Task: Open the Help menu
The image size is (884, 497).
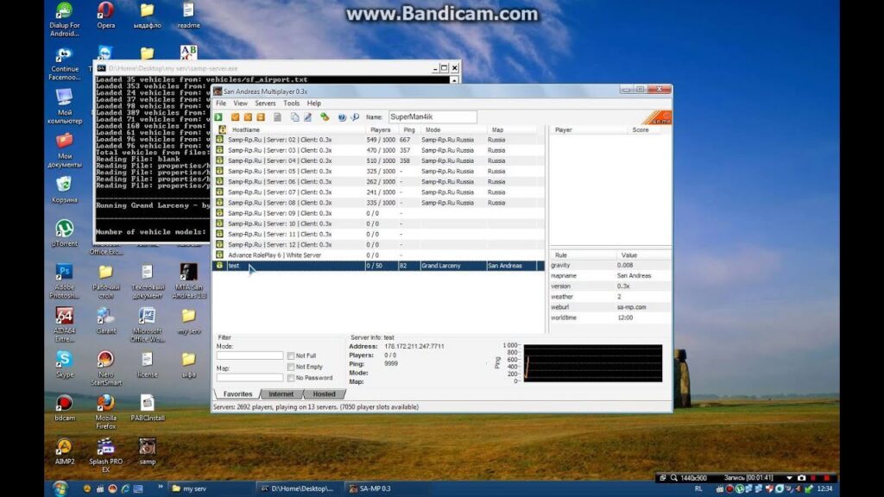Action: pyautogui.click(x=314, y=104)
